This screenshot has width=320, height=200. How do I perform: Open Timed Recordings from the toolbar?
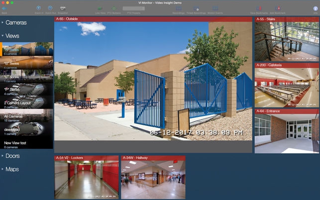(x=196, y=8)
